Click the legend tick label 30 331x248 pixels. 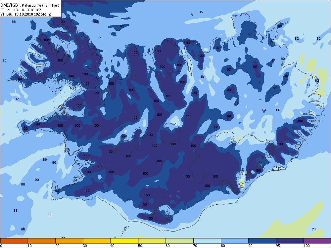[85, 246]
